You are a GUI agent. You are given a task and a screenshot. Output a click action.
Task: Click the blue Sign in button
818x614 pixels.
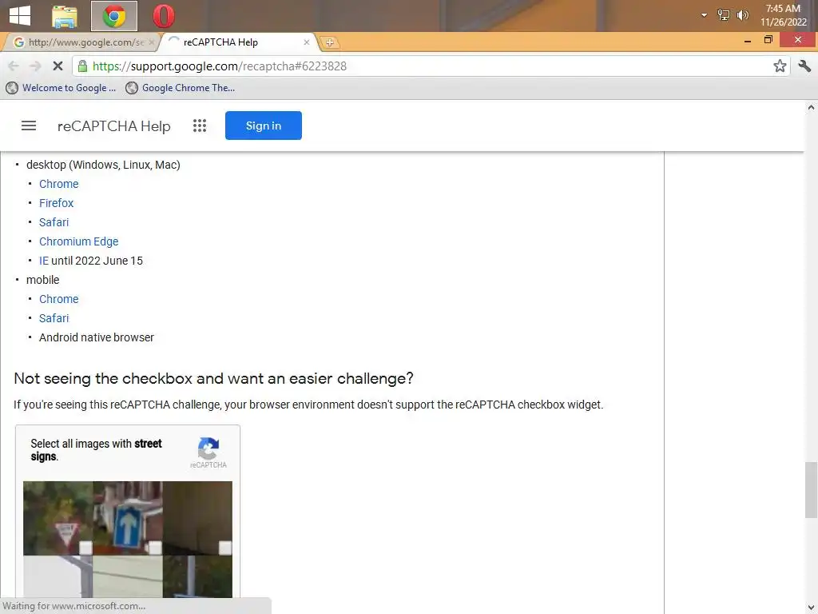[x=264, y=126]
